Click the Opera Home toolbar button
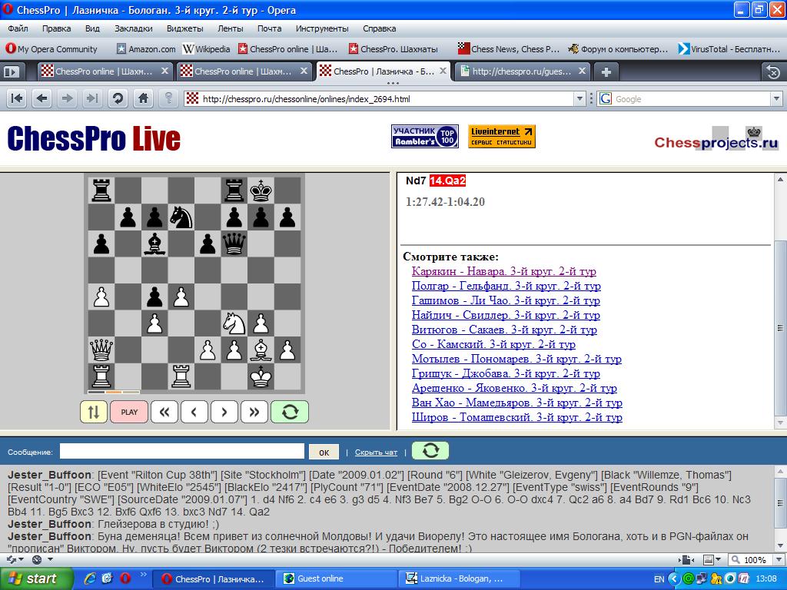The height and width of the screenshot is (590, 787). tap(143, 98)
